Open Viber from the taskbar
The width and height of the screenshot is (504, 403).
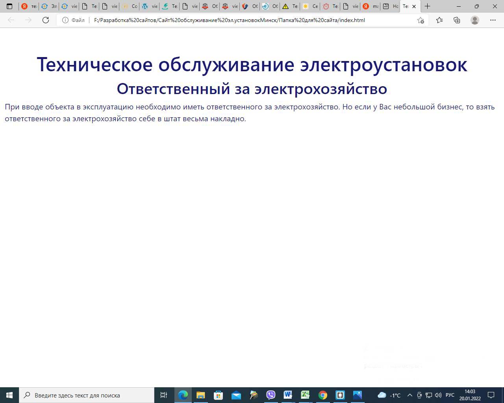coord(271,395)
